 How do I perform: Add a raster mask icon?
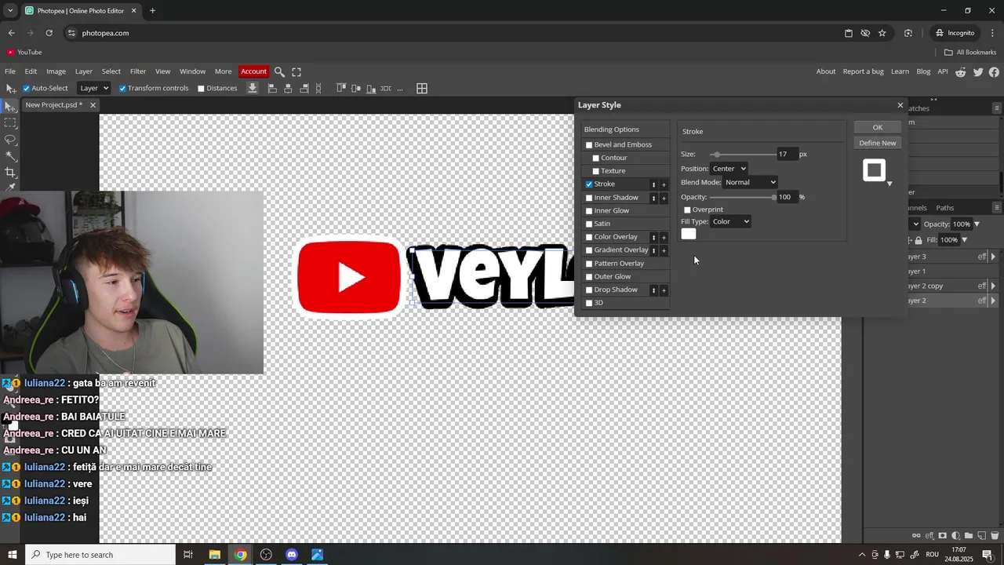pyautogui.click(x=943, y=536)
